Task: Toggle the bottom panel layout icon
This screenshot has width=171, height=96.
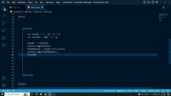Action: pyautogui.click(x=149, y=2)
